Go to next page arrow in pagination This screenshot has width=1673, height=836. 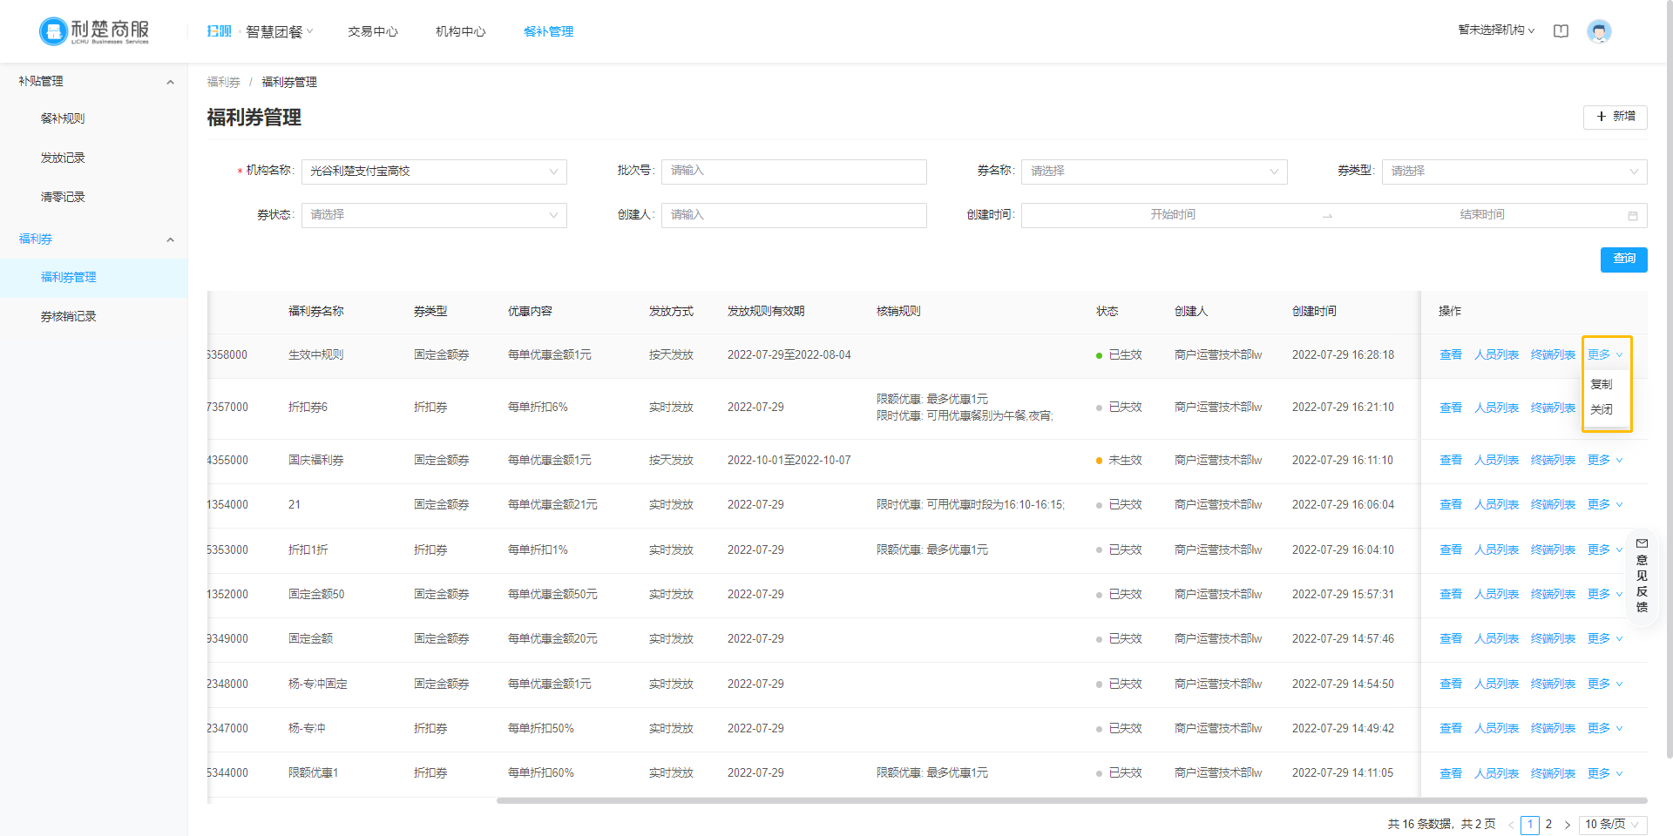(1567, 825)
